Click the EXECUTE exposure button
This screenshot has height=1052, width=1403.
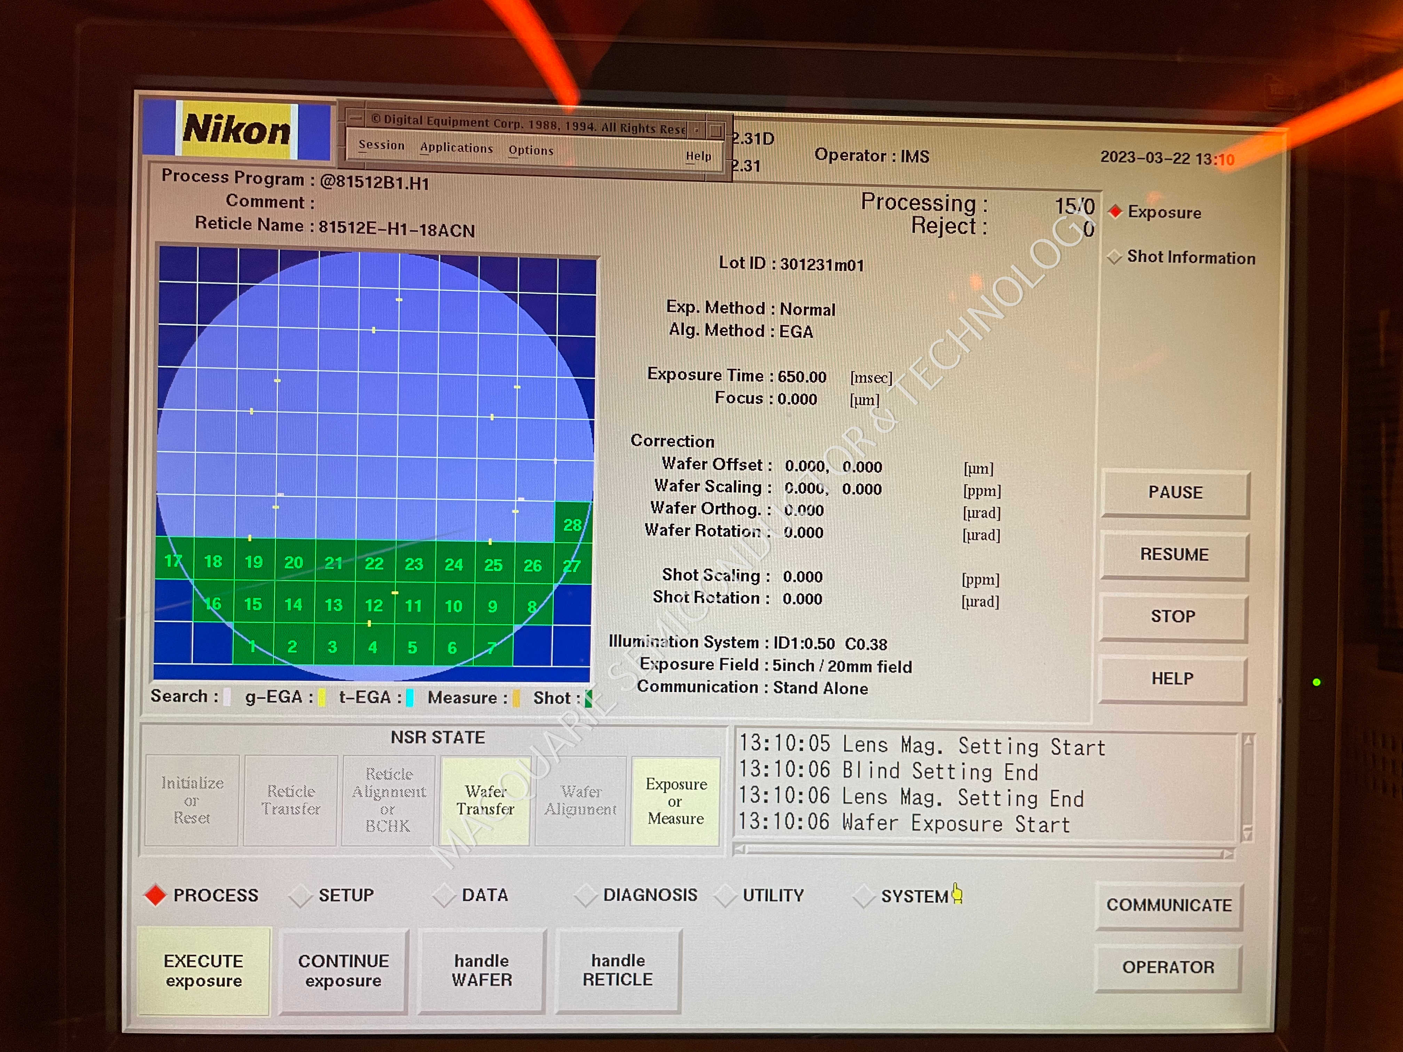click(204, 970)
